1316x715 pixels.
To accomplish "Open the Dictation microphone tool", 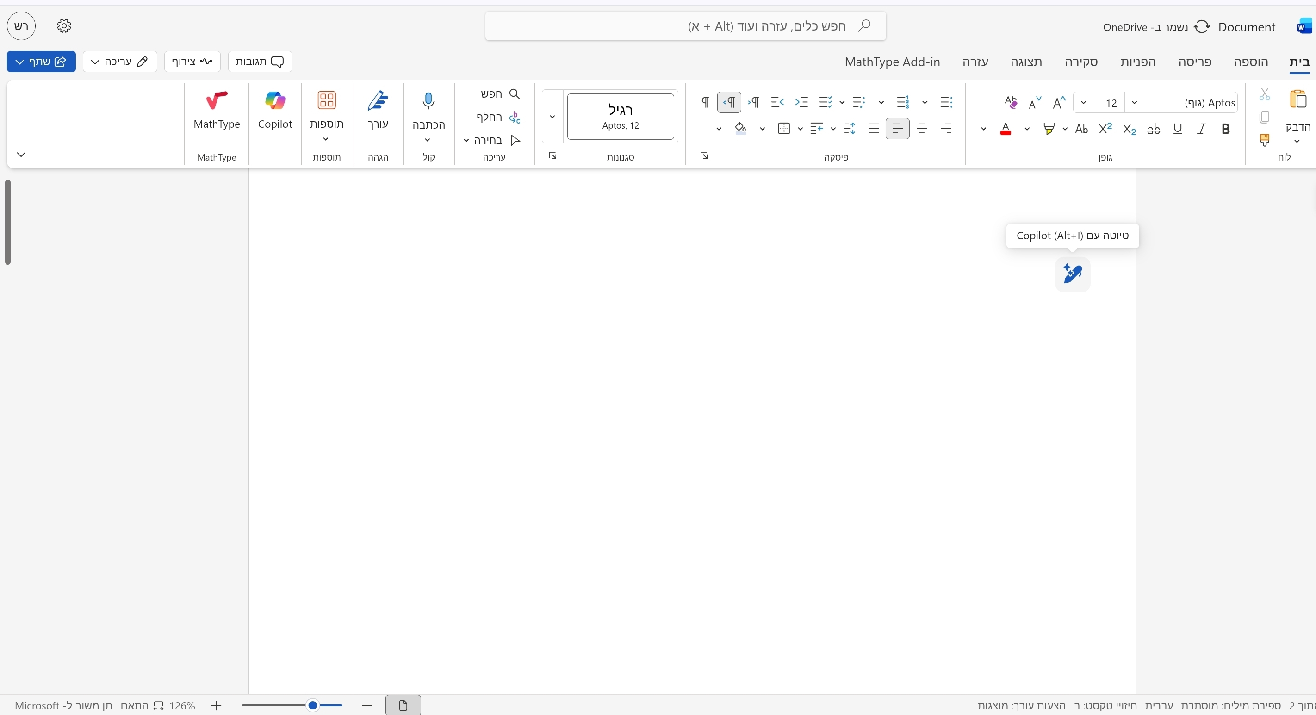I will click(x=428, y=102).
